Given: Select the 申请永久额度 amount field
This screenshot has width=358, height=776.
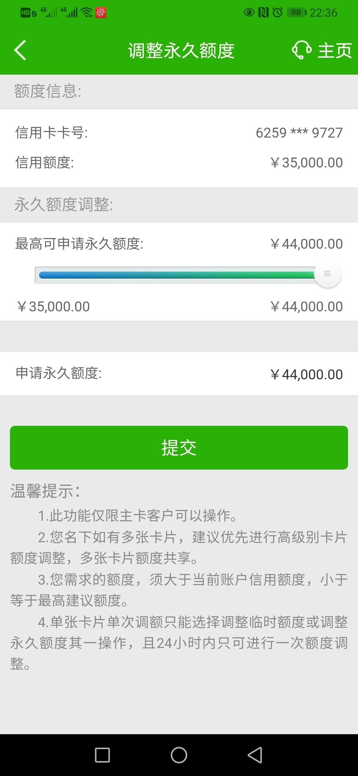Looking at the screenshot, I should 179,374.
